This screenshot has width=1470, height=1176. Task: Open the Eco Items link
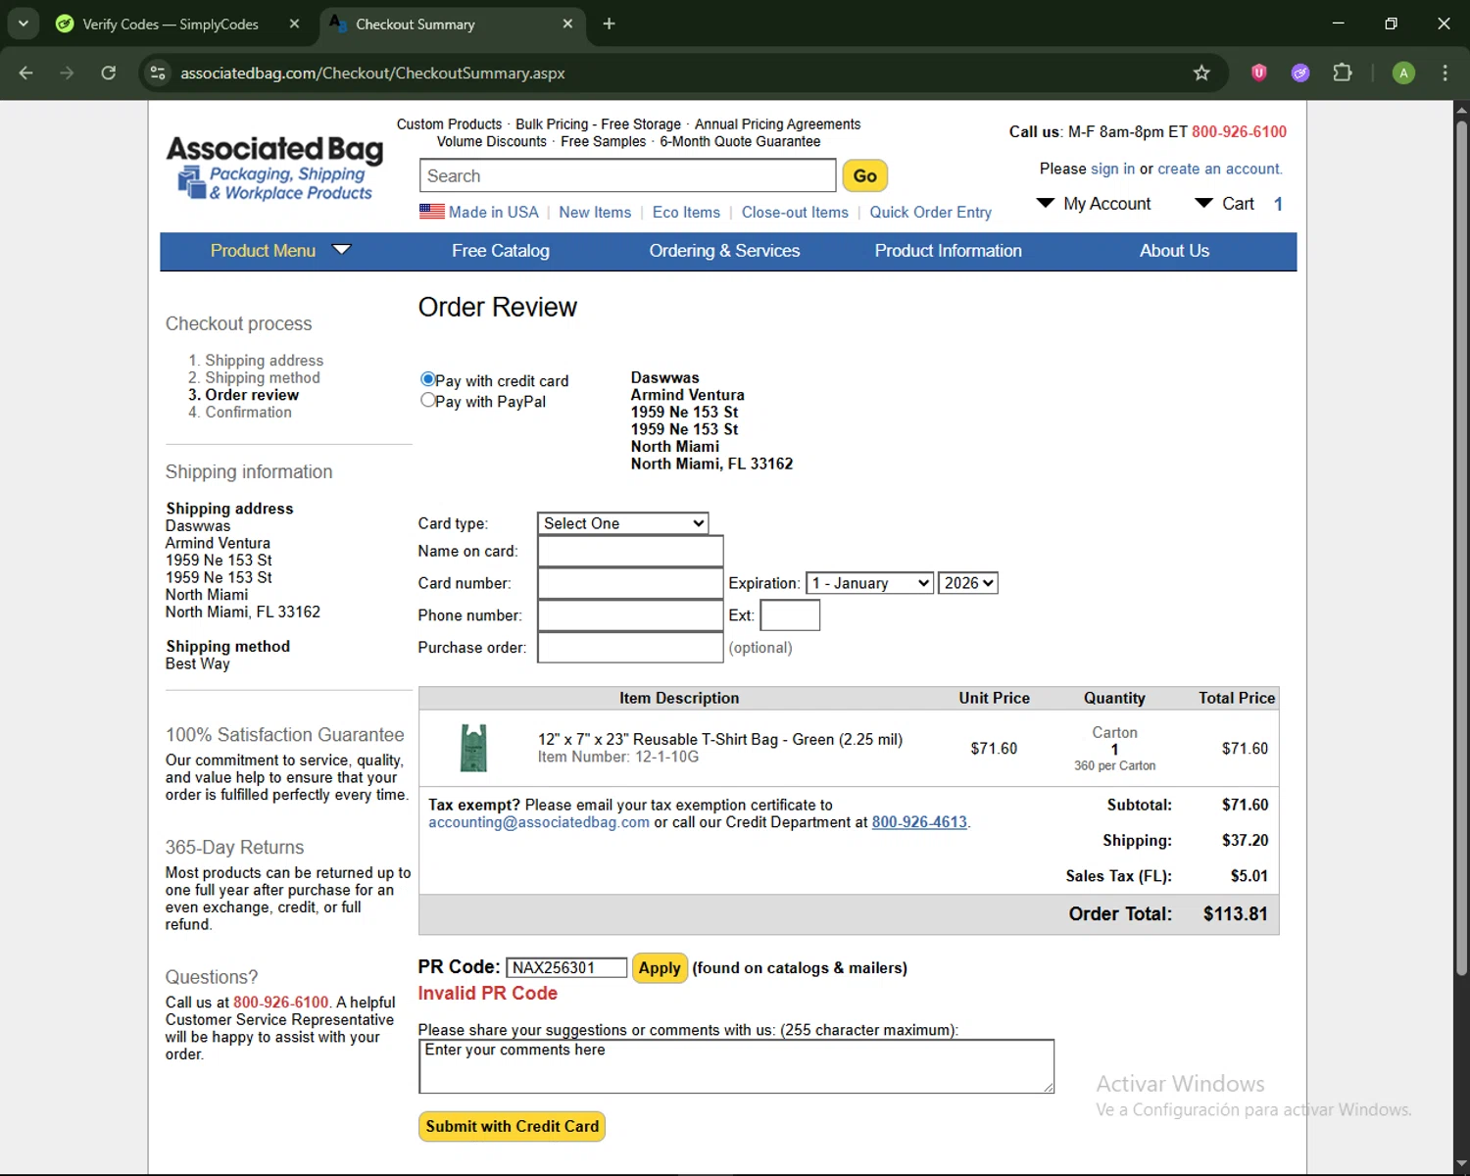click(x=686, y=212)
